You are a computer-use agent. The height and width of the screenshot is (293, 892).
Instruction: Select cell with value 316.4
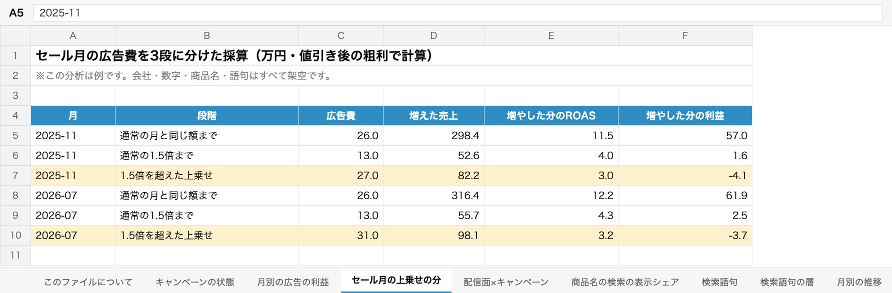tap(433, 196)
